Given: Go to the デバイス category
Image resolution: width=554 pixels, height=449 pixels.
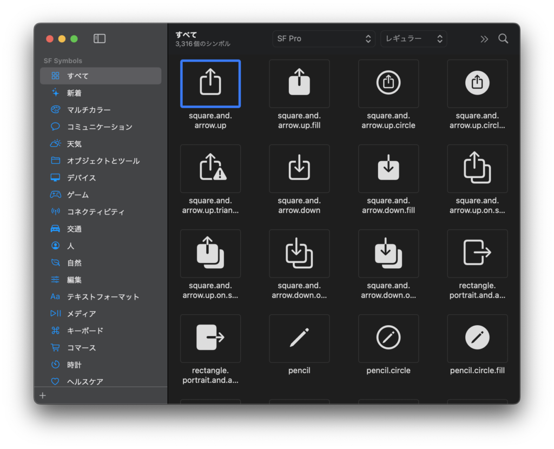Looking at the screenshot, I should (101, 177).
